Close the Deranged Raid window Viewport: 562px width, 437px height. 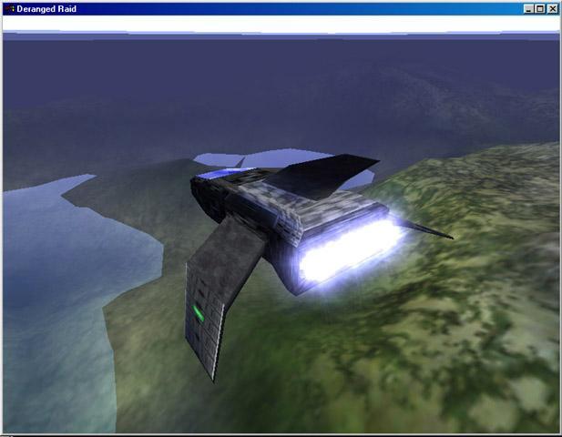pyautogui.click(x=553, y=9)
